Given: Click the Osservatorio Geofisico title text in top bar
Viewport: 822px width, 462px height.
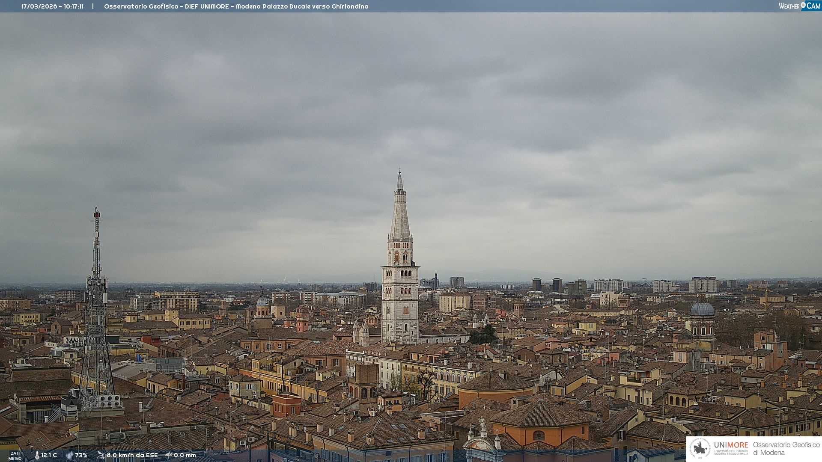Looking at the screenshot, I should 236,6.
